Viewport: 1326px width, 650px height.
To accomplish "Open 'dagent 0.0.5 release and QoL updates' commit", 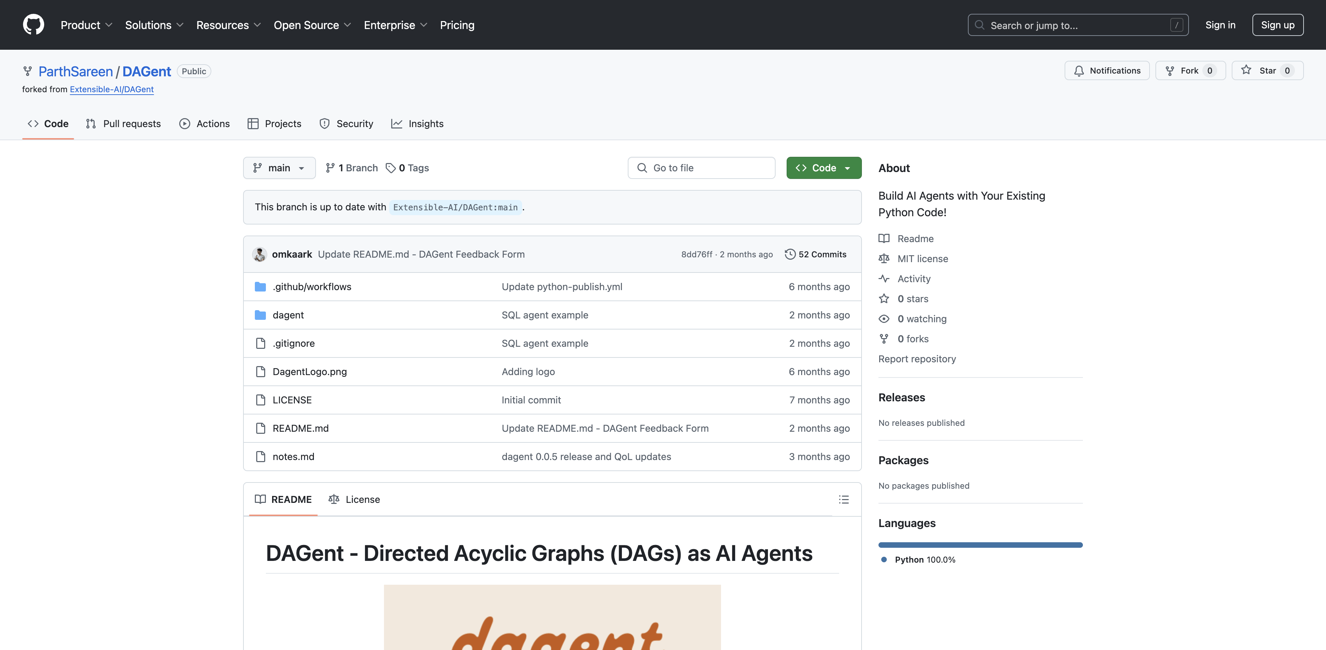I will coord(586,457).
